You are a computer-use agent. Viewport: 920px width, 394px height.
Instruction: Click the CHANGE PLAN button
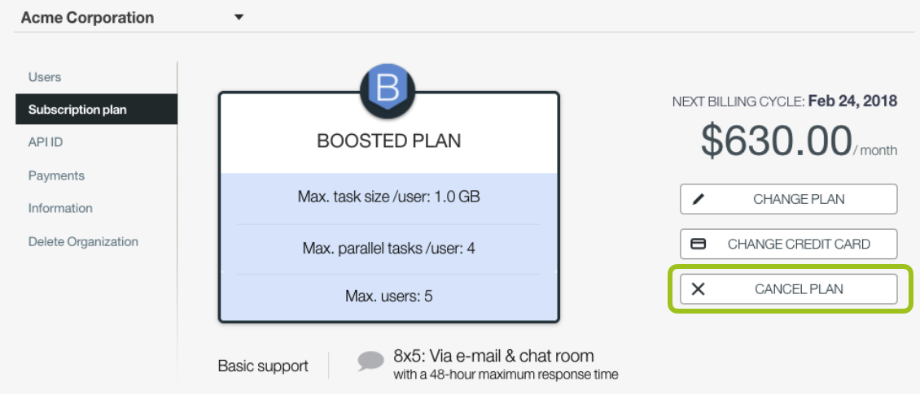point(789,199)
